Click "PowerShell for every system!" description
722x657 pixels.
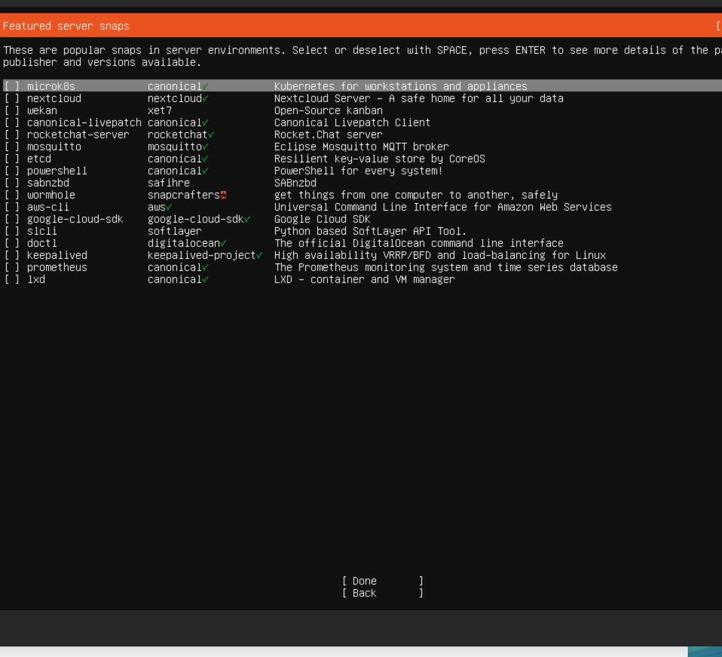point(359,171)
